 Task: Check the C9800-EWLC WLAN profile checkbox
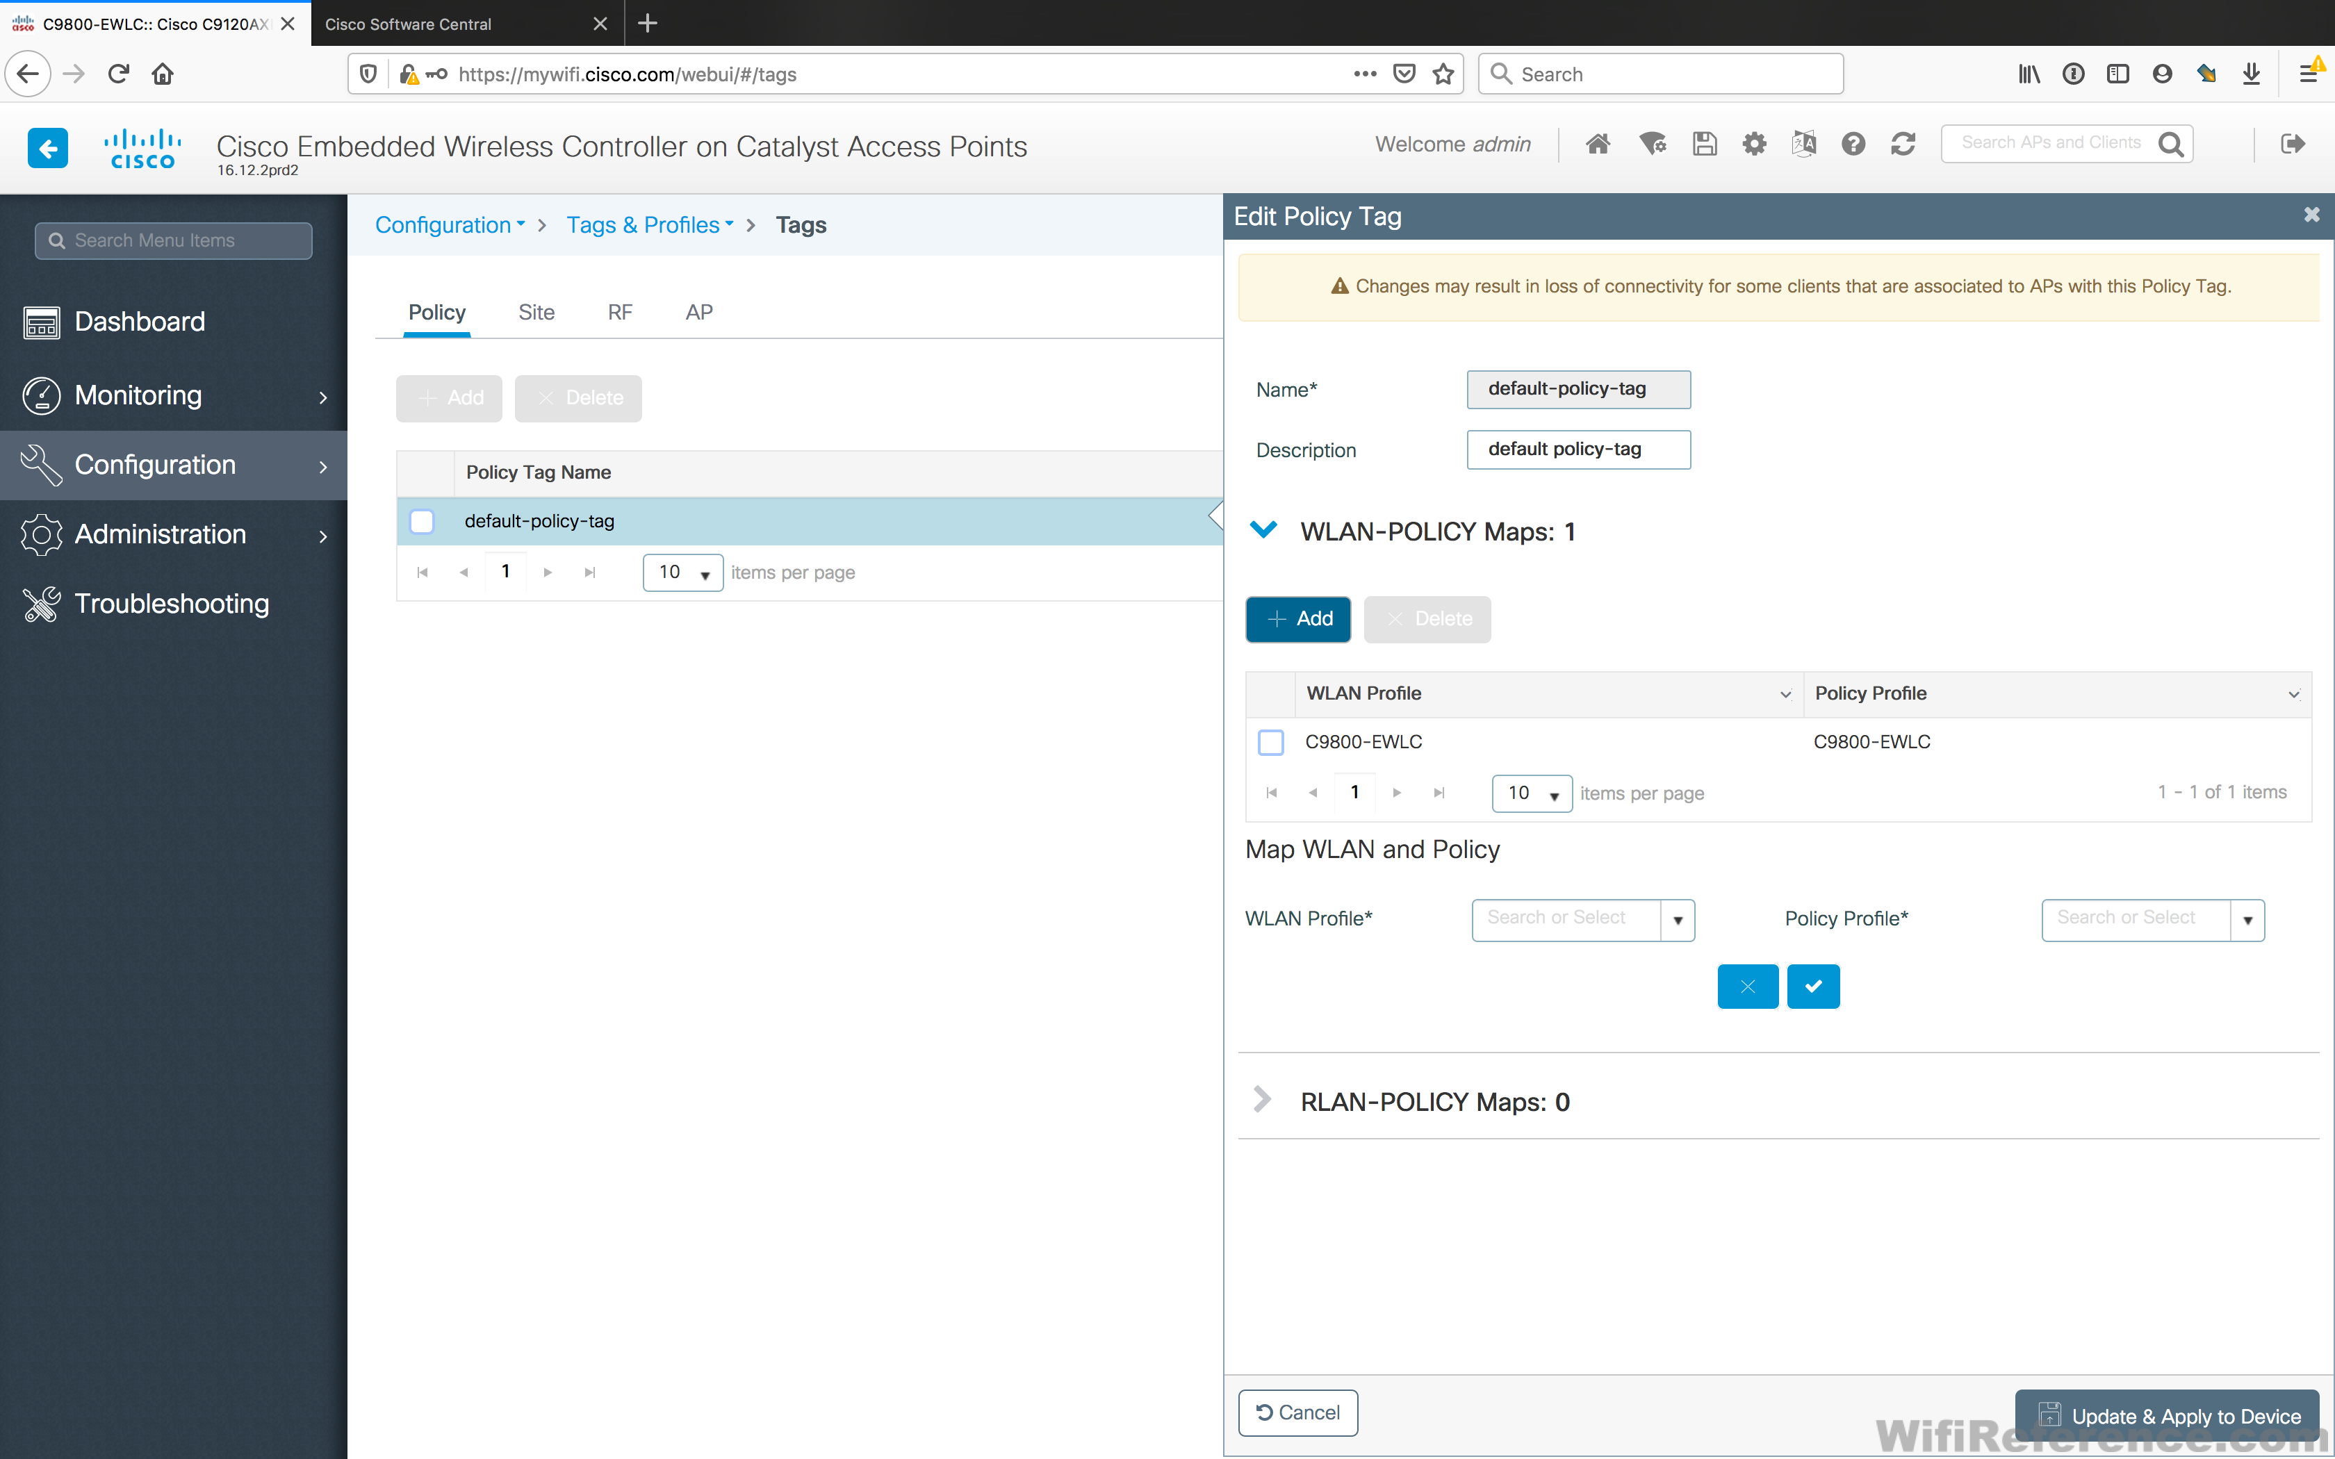click(1271, 742)
